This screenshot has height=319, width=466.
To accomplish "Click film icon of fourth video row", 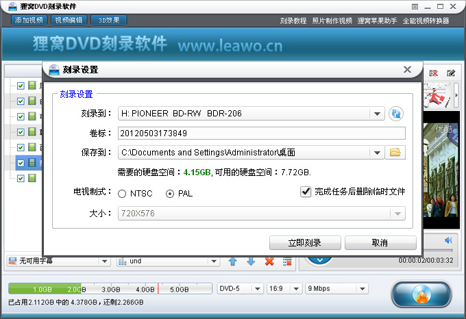I will pos(32,131).
